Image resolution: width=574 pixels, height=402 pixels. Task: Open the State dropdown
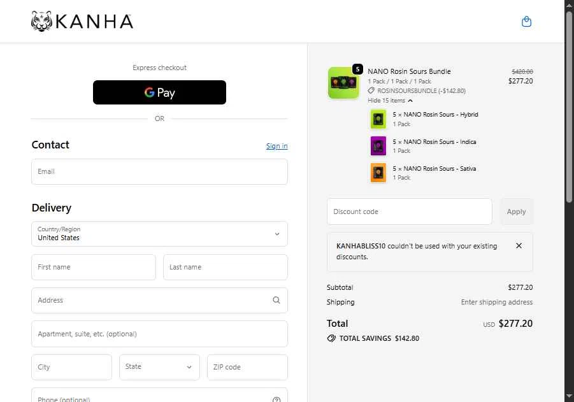(x=159, y=367)
